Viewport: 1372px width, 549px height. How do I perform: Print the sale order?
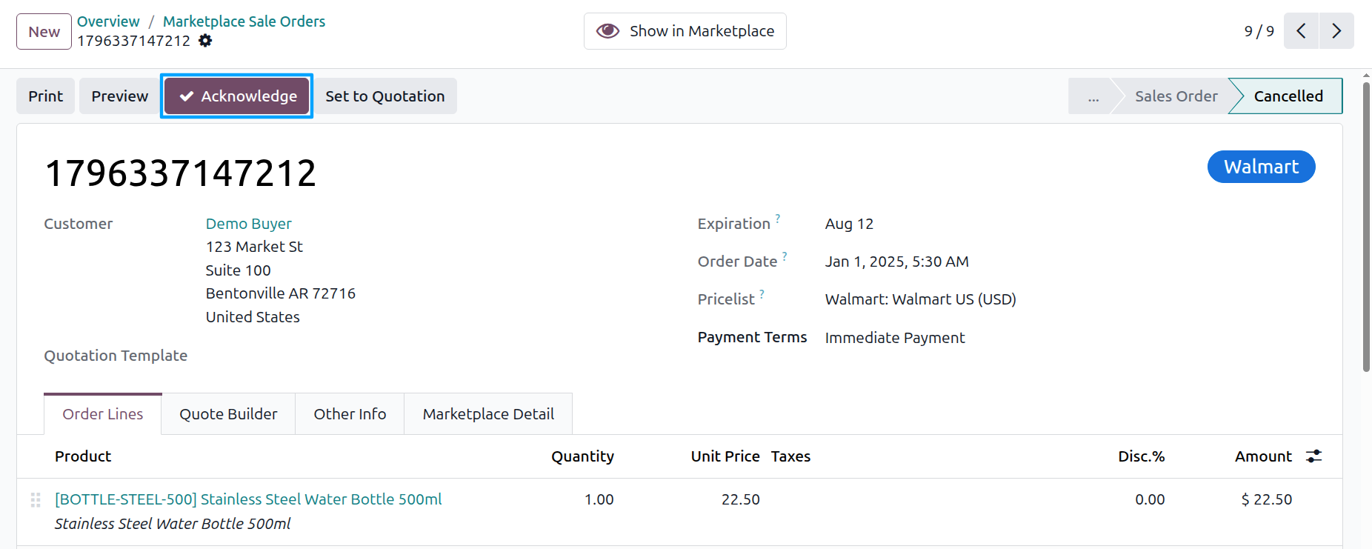tap(46, 96)
